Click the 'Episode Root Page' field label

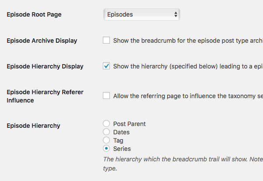tap(34, 14)
